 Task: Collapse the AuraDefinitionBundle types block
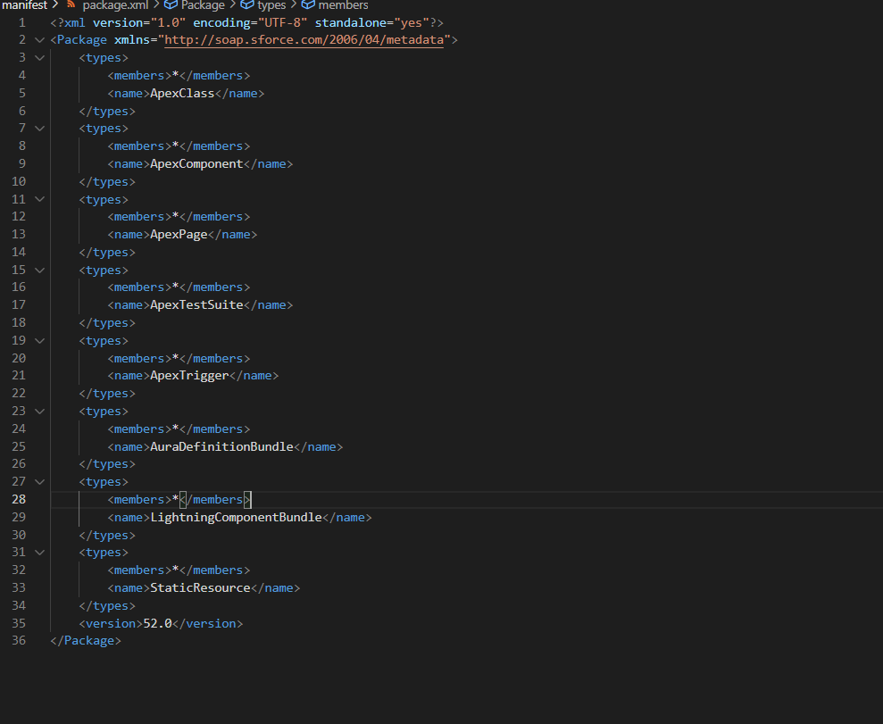click(x=39, y=411)
